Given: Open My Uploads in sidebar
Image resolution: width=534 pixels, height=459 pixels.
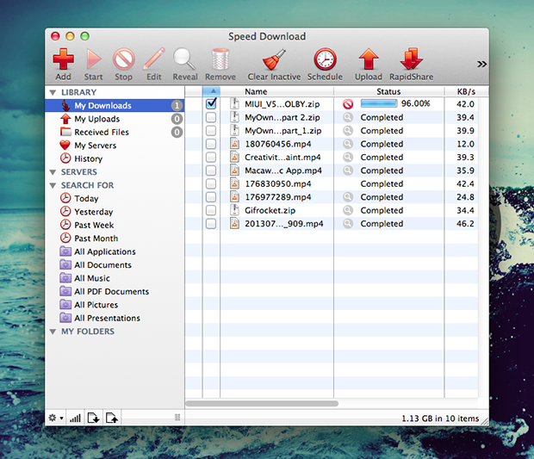Looking at the screenshot, I should click(x=115, y=119).
